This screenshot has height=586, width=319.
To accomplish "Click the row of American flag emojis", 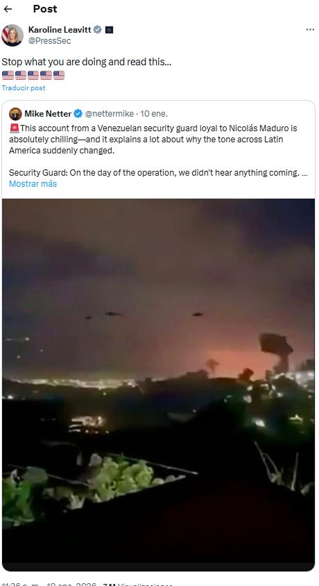I will 33,75.
